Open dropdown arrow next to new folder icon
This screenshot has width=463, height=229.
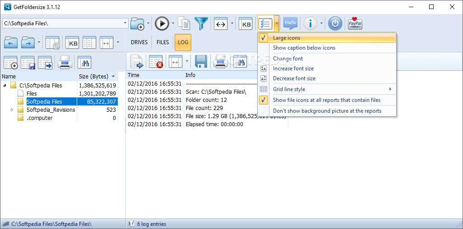(148, 23)
